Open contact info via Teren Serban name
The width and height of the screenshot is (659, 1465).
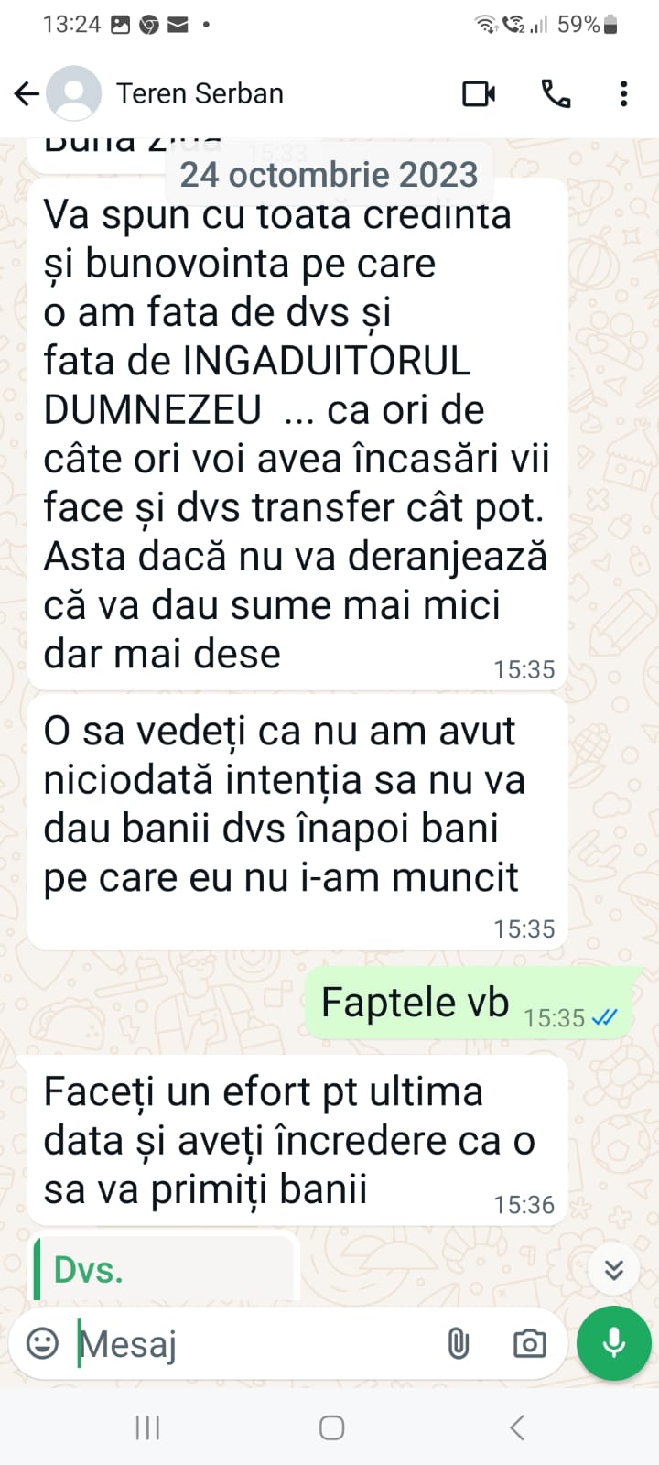click(x=200, y=93)
